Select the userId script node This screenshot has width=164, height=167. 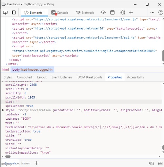[x=85, y=31]
